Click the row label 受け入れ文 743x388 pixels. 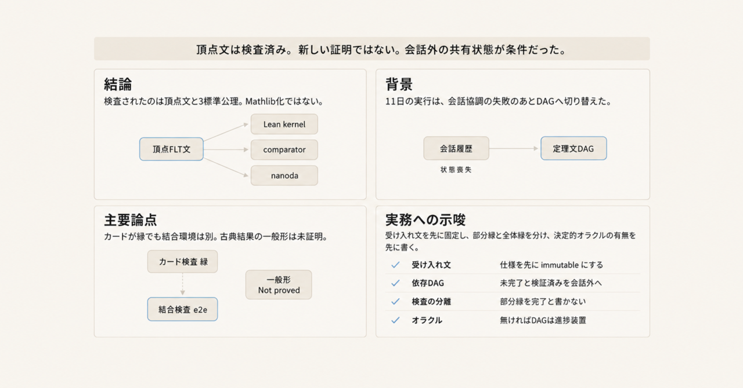431,265
